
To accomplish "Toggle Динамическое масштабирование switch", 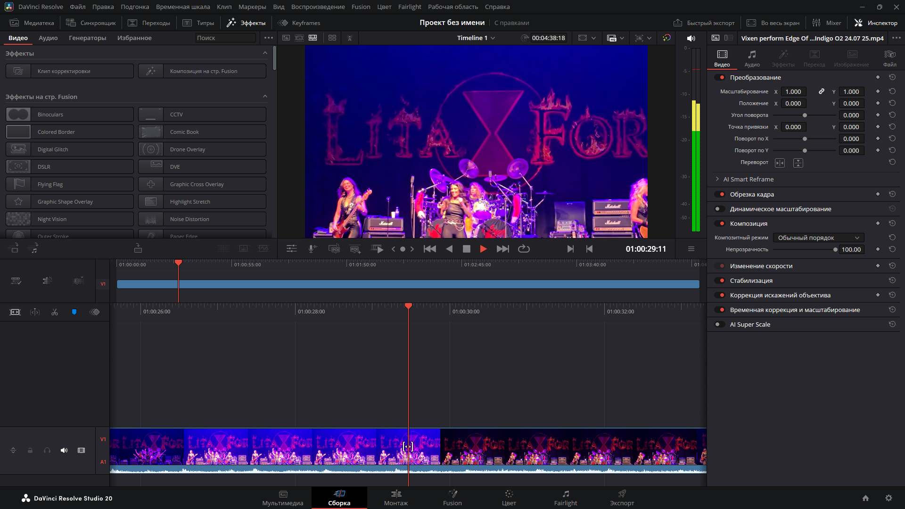I will coord(719,209).
